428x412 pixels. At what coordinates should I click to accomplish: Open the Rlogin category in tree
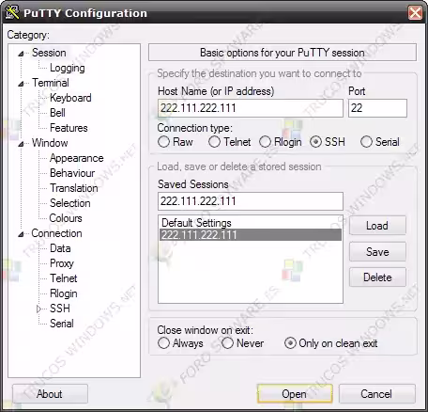coord(64,293)
